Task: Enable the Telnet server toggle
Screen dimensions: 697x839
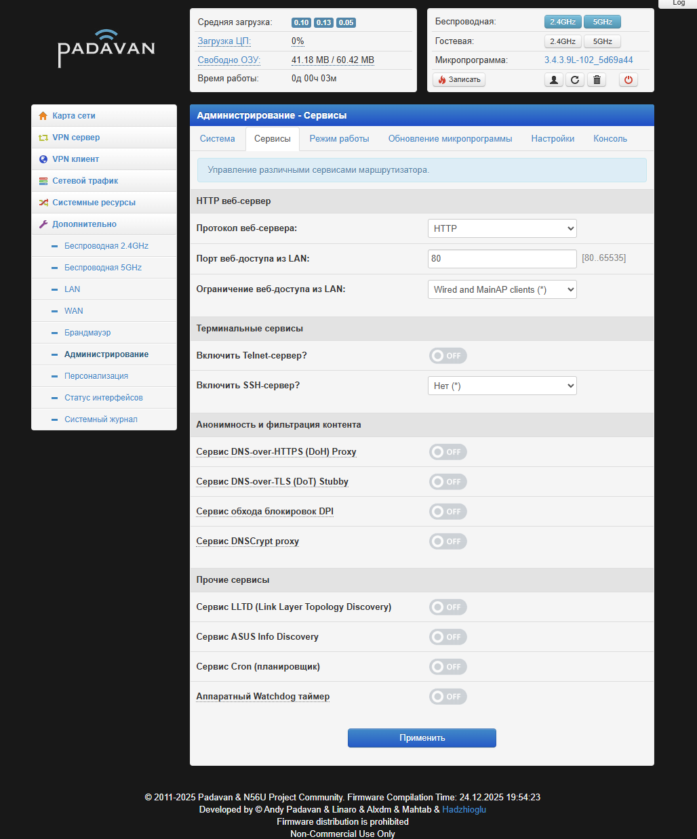Action: tap(447, 356)
